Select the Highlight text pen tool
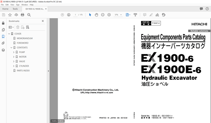211x123 pixels. 151,15
